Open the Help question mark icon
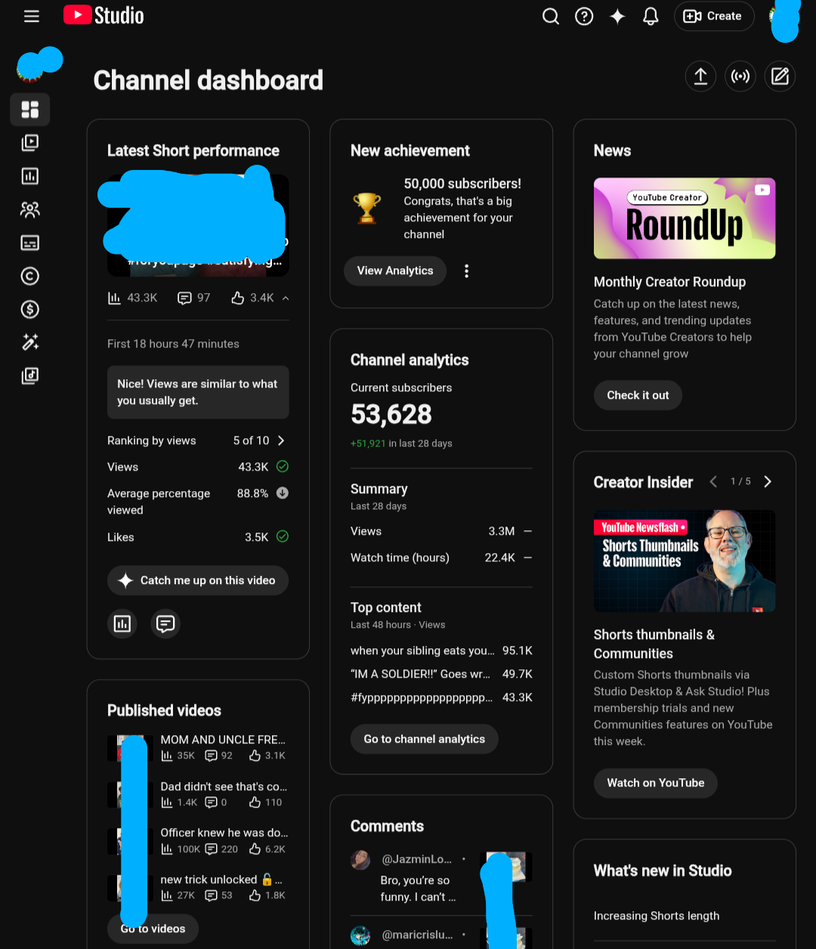Screen dimensions: 816x949 584,16
